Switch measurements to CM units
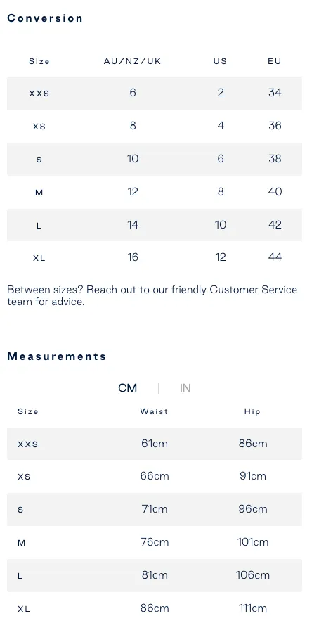Screen dimensions: 326x630 [x=128, y=387]
